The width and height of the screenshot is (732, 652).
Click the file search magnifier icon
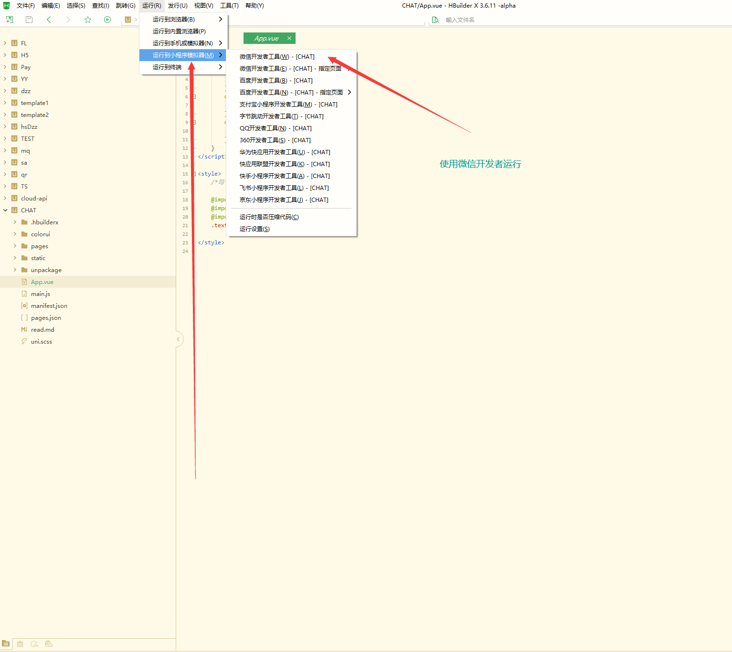point(435,20)
